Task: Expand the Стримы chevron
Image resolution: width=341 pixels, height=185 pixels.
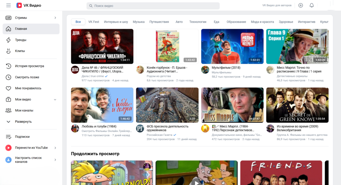Action: 55,18
